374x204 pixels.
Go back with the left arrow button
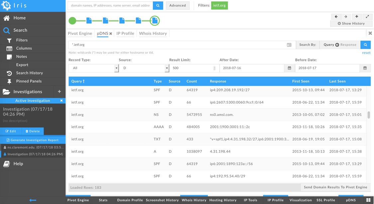click(x=336, y=17)
